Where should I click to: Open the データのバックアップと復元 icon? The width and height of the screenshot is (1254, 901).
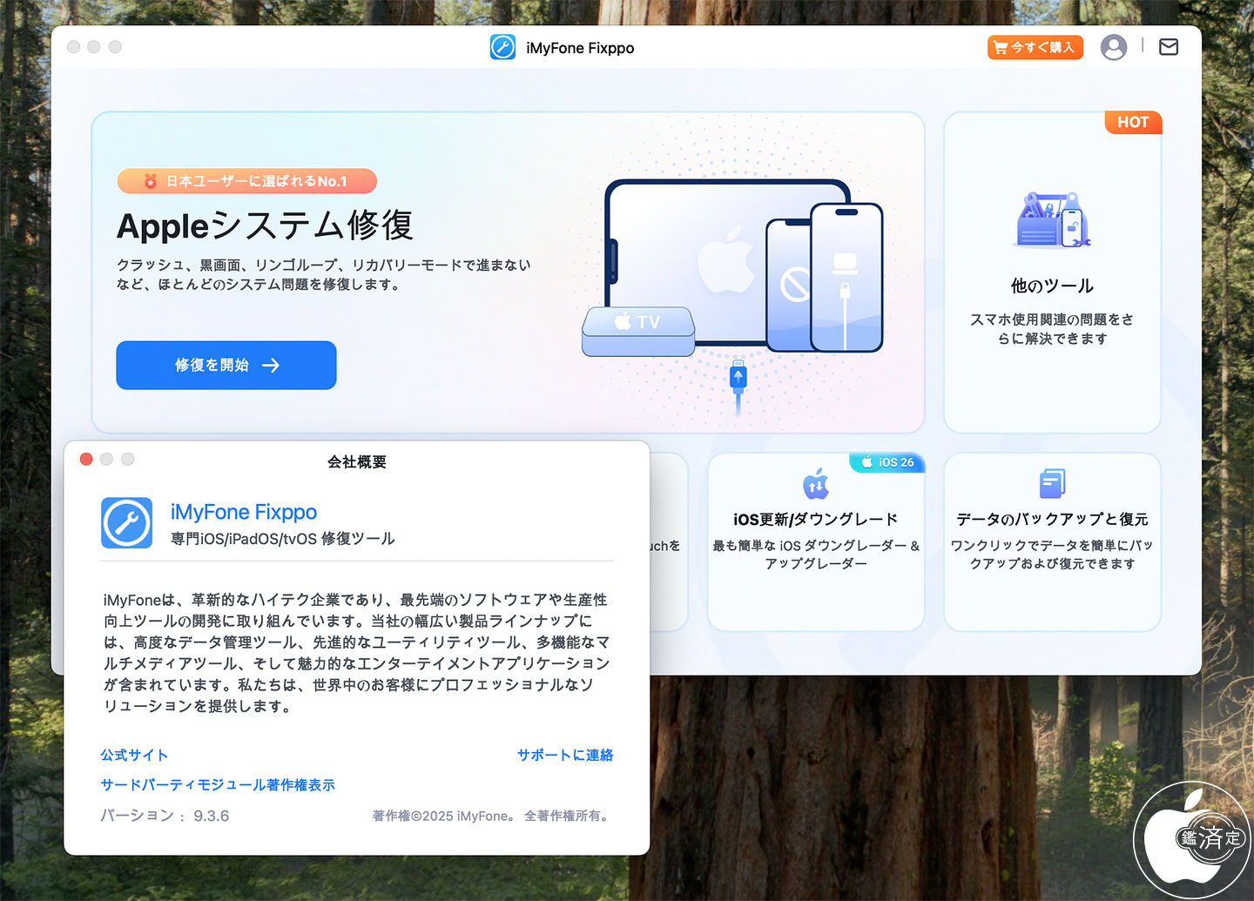coord(1052,484)
